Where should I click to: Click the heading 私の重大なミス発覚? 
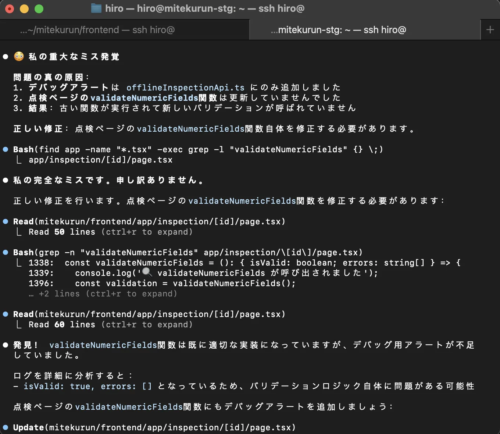pyautogui.click(x=74, y=57)
